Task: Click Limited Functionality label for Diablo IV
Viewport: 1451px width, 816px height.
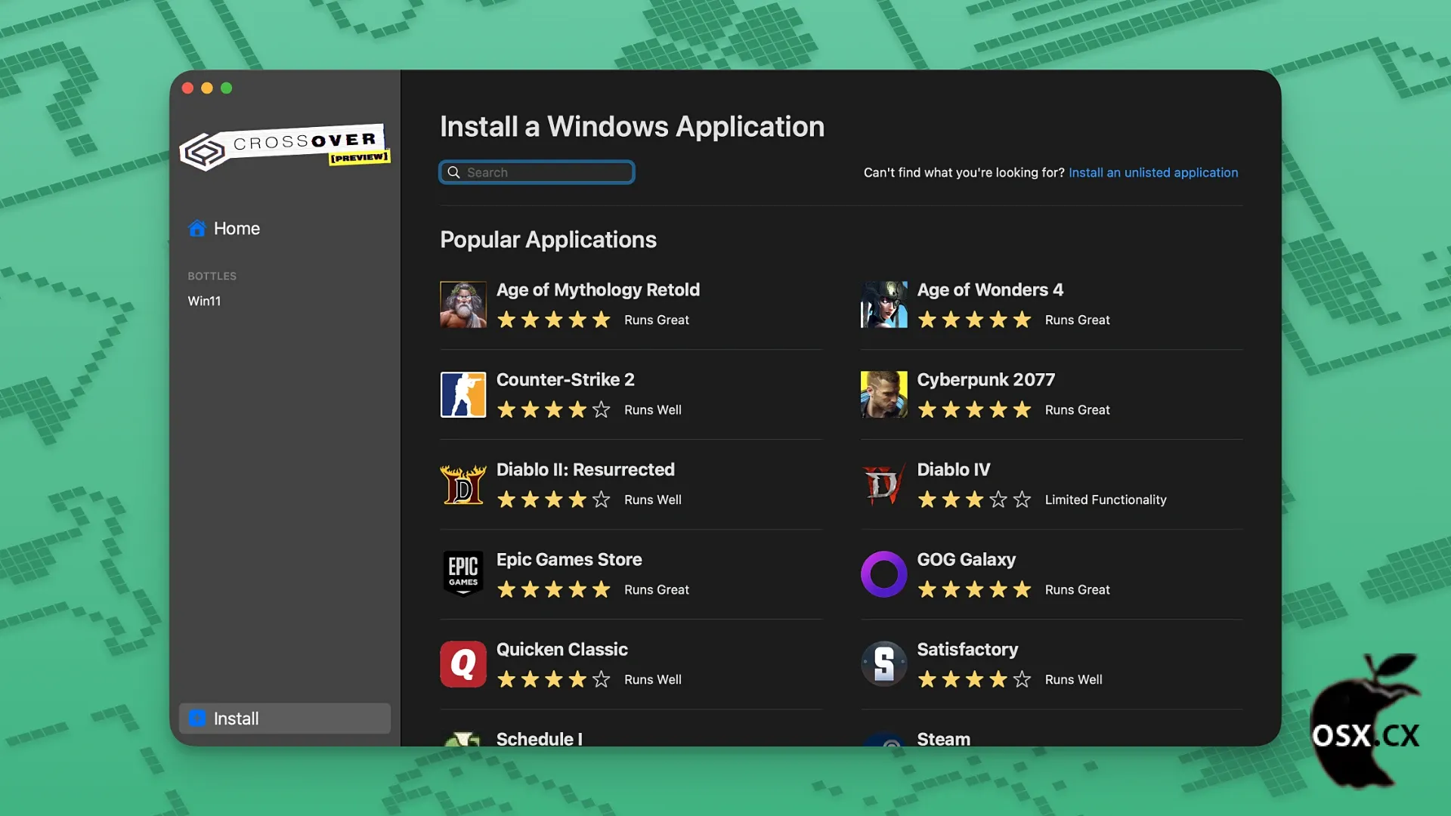Action: 1106,500
